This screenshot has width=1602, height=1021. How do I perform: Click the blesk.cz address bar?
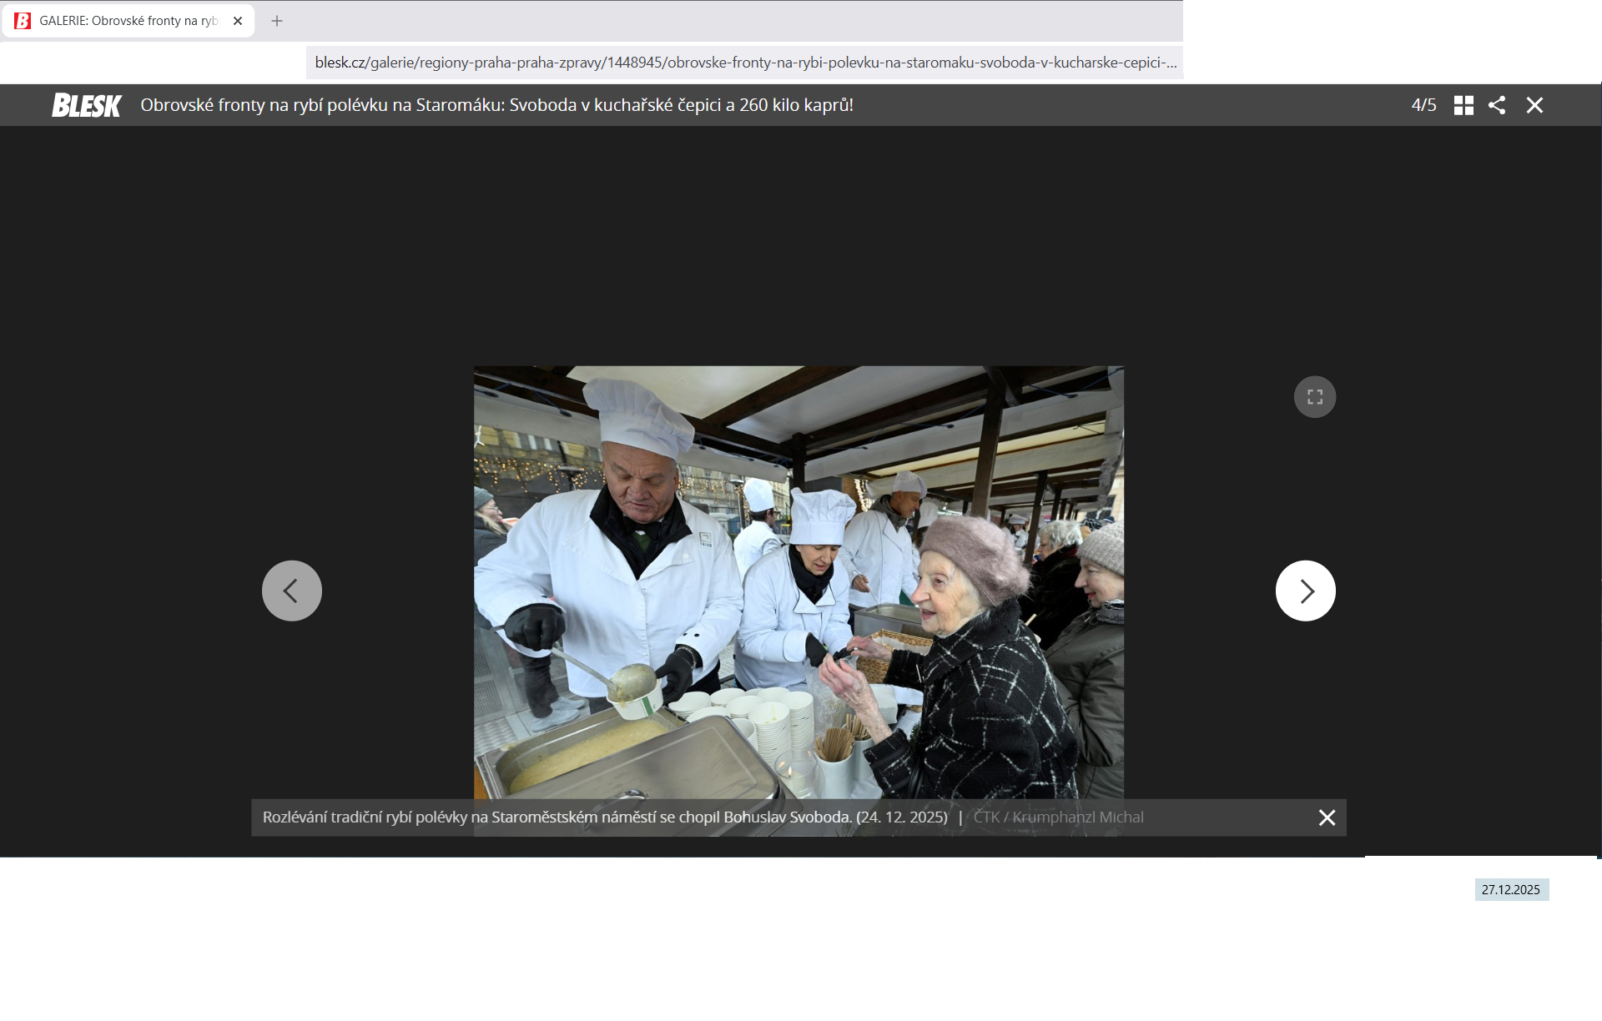point(744,63)
